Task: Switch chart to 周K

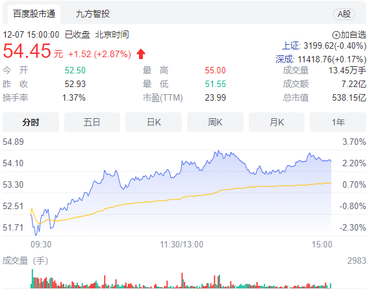Action: point(215,122)
